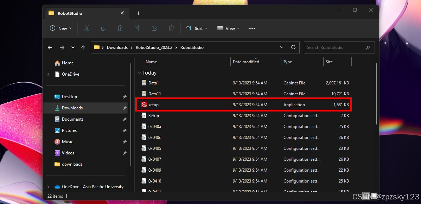Select the 0x040a file icon
The width and height of the screenshot is (421, 204).
coord(144,126)
